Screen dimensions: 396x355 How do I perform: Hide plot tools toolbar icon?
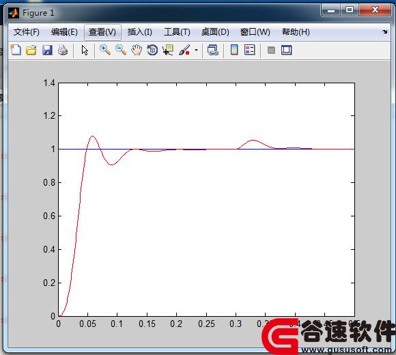pyautogui.click(x=271, y=50)
